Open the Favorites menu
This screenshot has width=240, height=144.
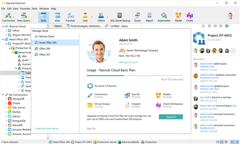click(x=25, y=8)
